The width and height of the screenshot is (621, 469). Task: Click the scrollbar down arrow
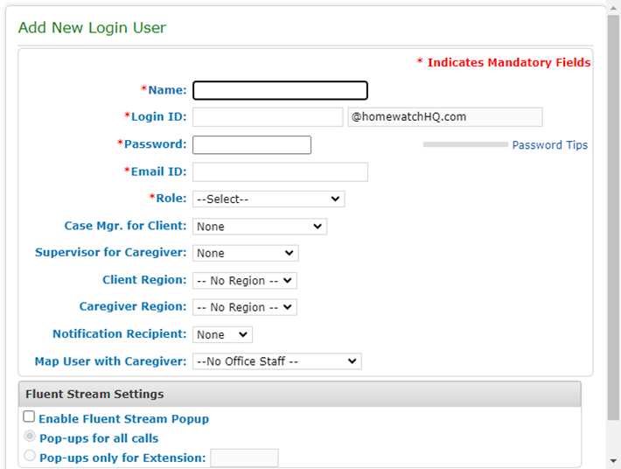click(x=613, y=461)
